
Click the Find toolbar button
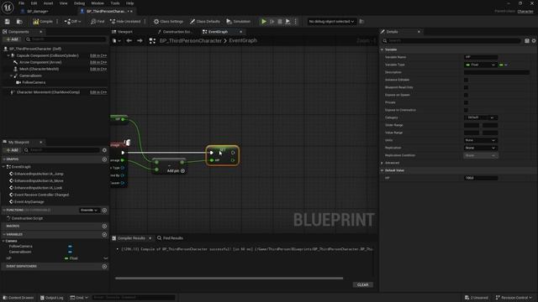click(98, 22)
